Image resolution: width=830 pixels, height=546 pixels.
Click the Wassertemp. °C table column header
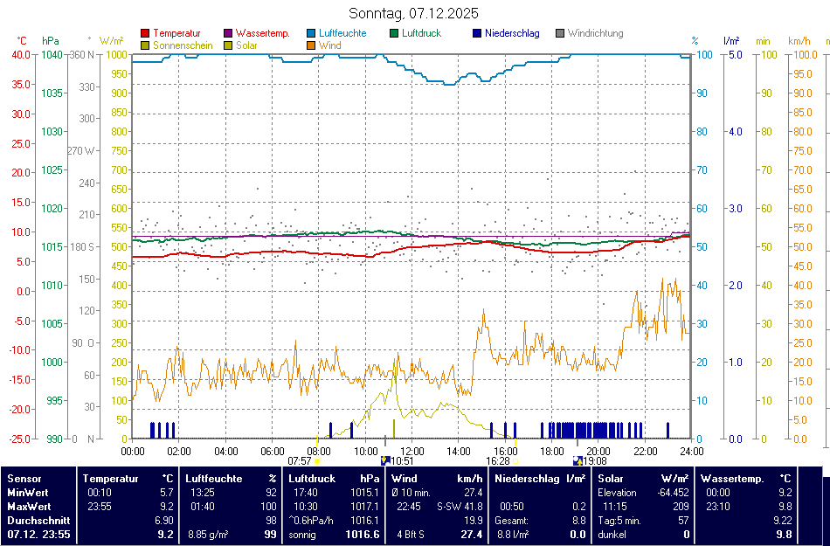click(745, 479)
